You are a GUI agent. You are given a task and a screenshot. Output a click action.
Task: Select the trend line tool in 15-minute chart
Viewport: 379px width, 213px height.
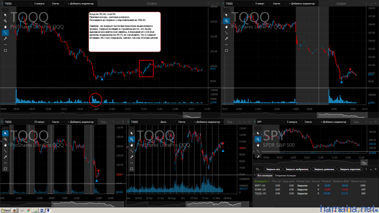click(x=5, y=151)
